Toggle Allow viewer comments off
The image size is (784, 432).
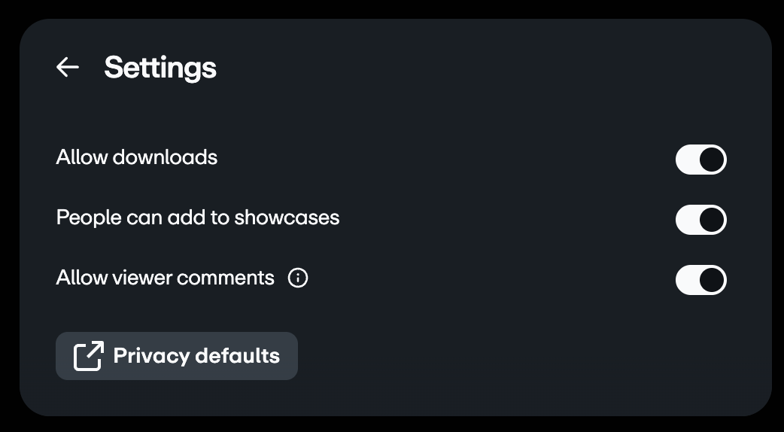(x=700, y=280)
